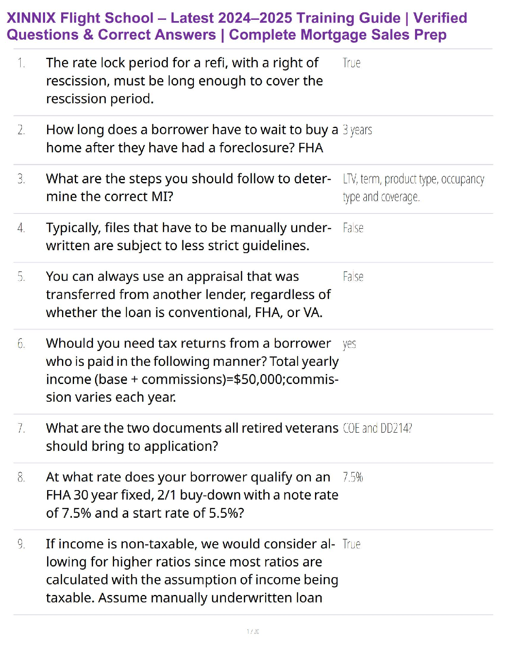Screen dimensions: 506x654
Task: Click the "False" answer for question 5
Action: 353,277
